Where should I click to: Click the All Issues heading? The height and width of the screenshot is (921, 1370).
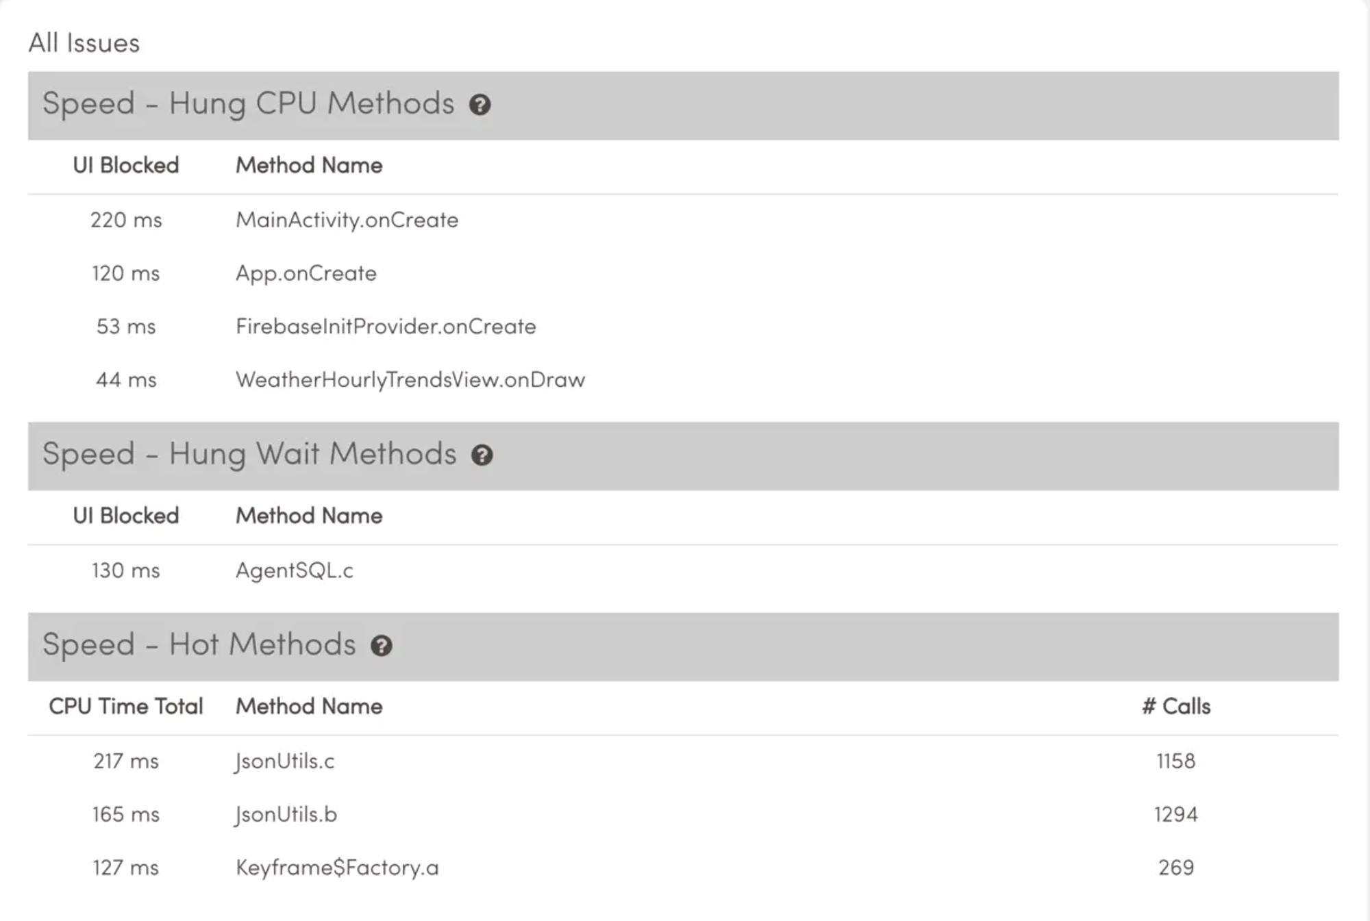84,43
